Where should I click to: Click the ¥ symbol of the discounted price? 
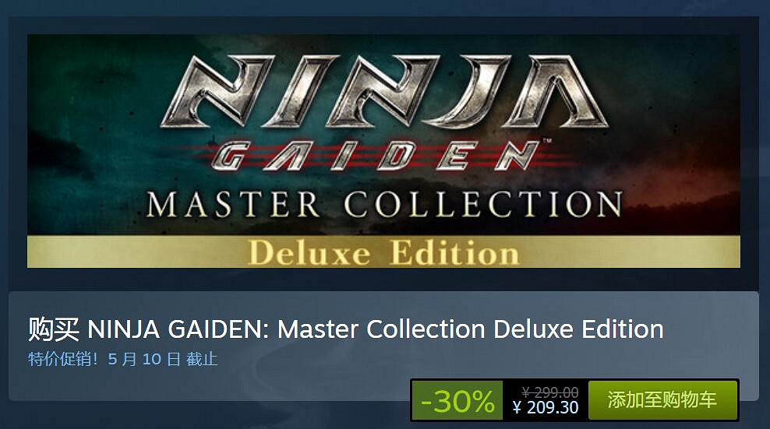(517, 407)
